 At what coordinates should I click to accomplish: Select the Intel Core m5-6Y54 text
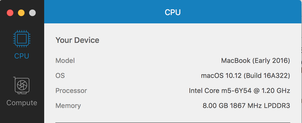tap(239, 90)
